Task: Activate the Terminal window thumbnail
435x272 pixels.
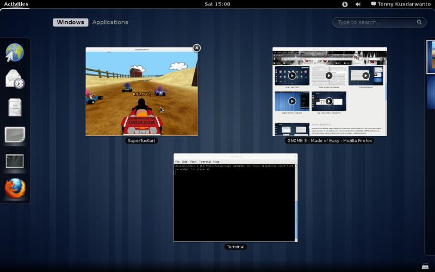Action: click(235, 198)
